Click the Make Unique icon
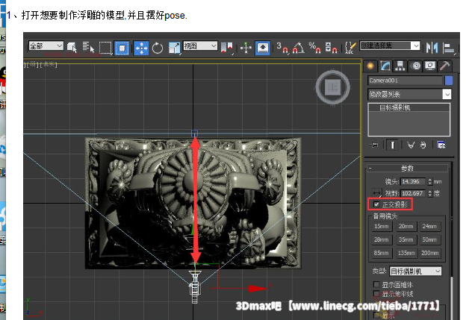Screen dimensions: 469x320 pos(411,145)
